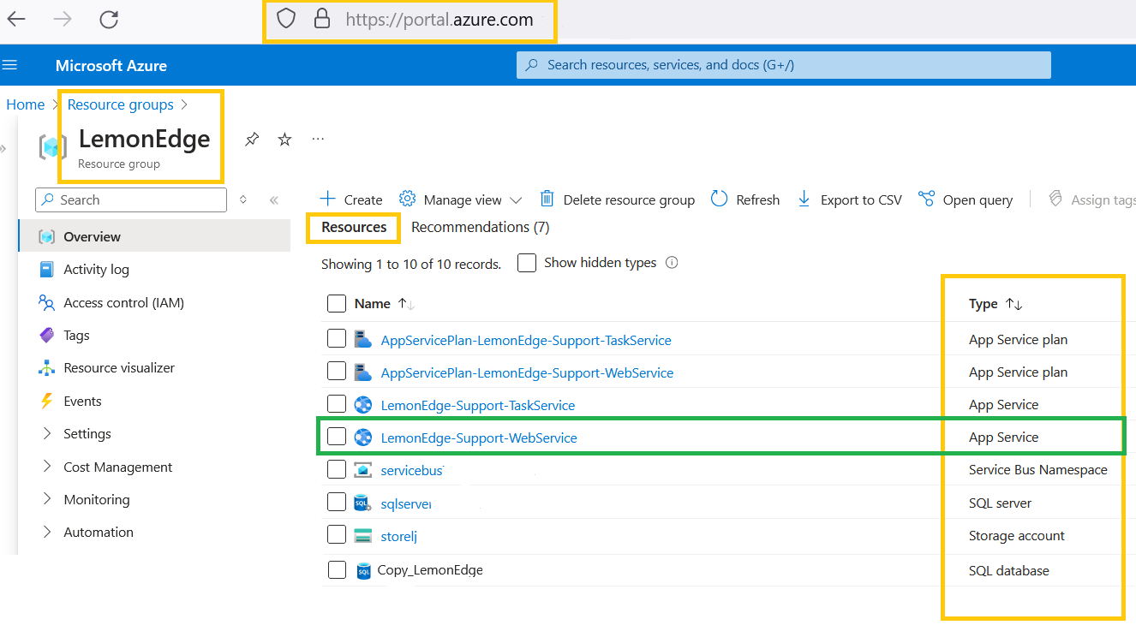Image resolution: width=1136 pixels, height=637 pixels.
Task: Reload the page with the refresh icon
Action: [x=109, y=19]
